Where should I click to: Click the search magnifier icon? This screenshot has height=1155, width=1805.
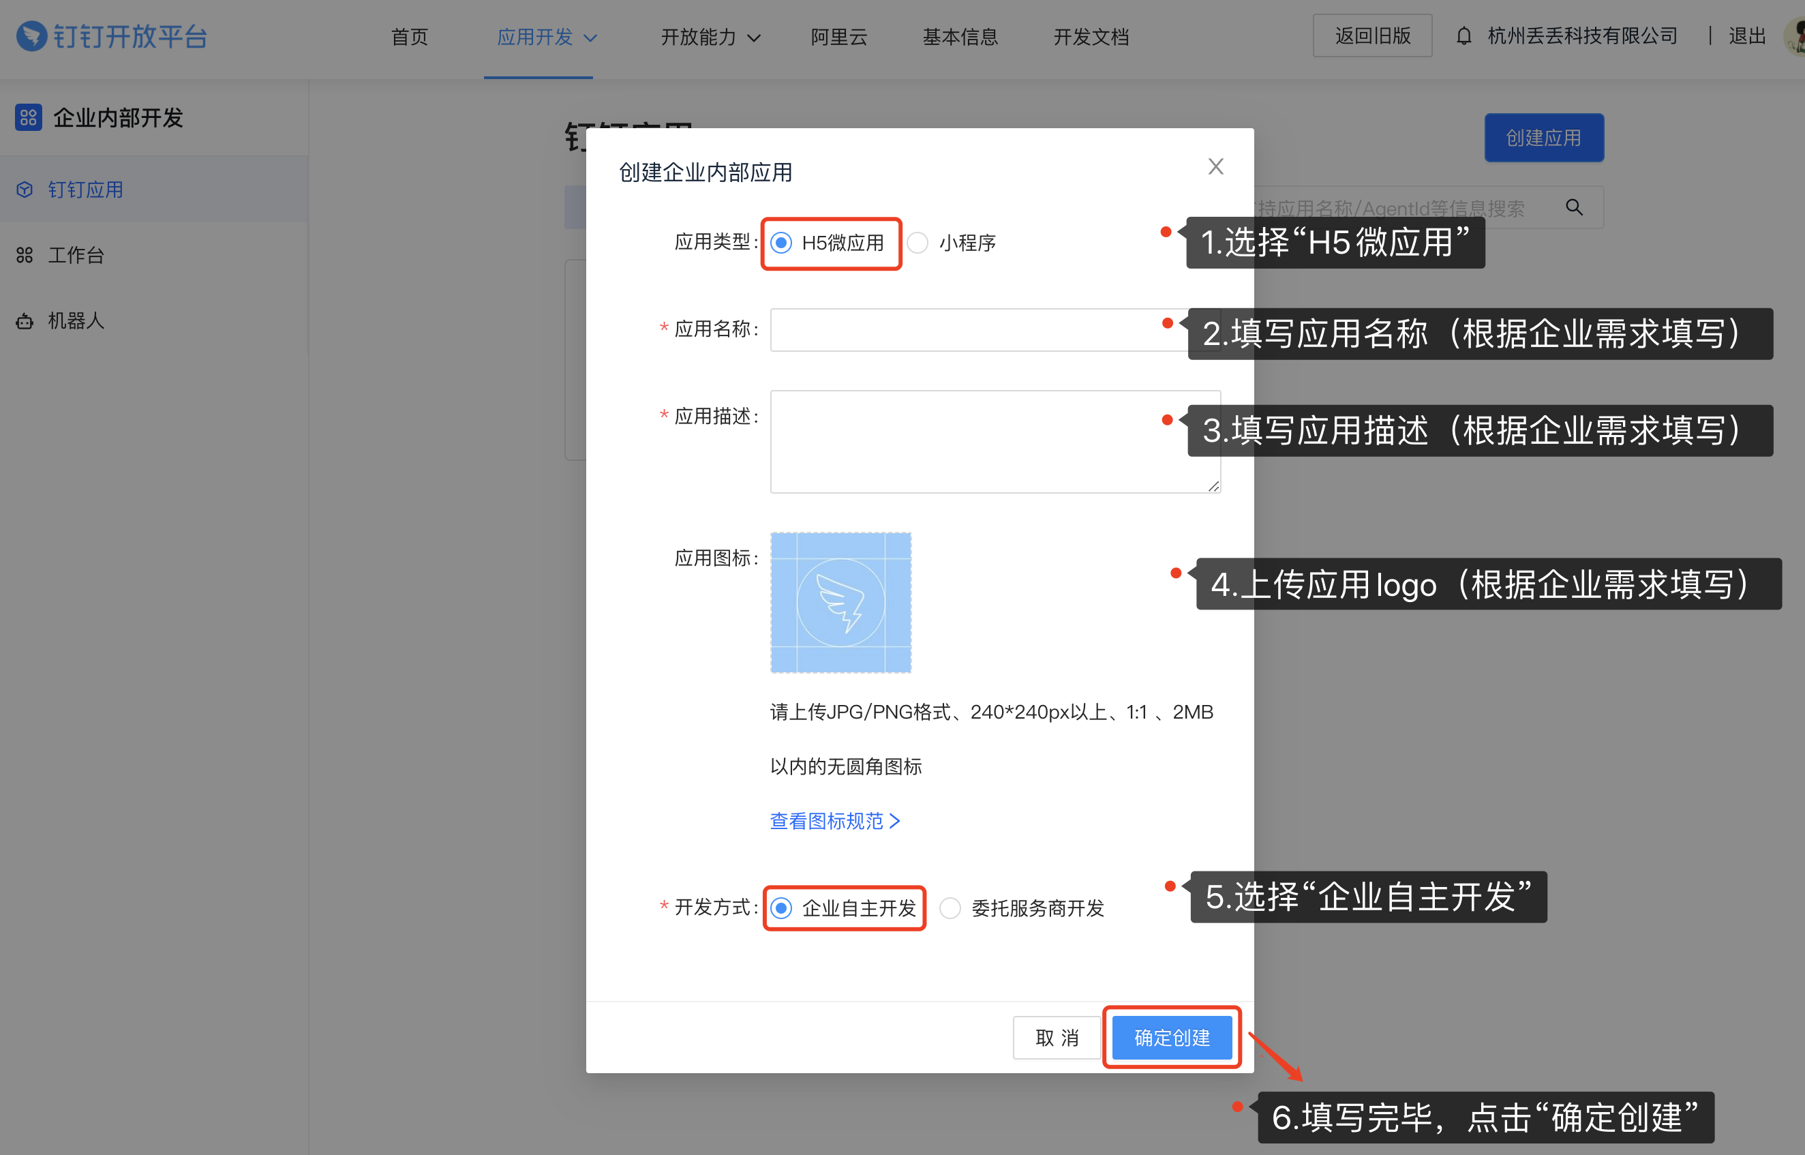point(1574,208)
